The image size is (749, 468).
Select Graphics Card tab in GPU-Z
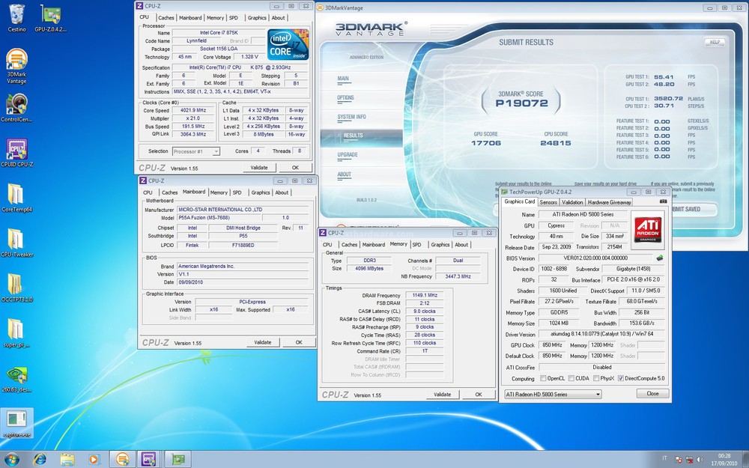point(520,201)
